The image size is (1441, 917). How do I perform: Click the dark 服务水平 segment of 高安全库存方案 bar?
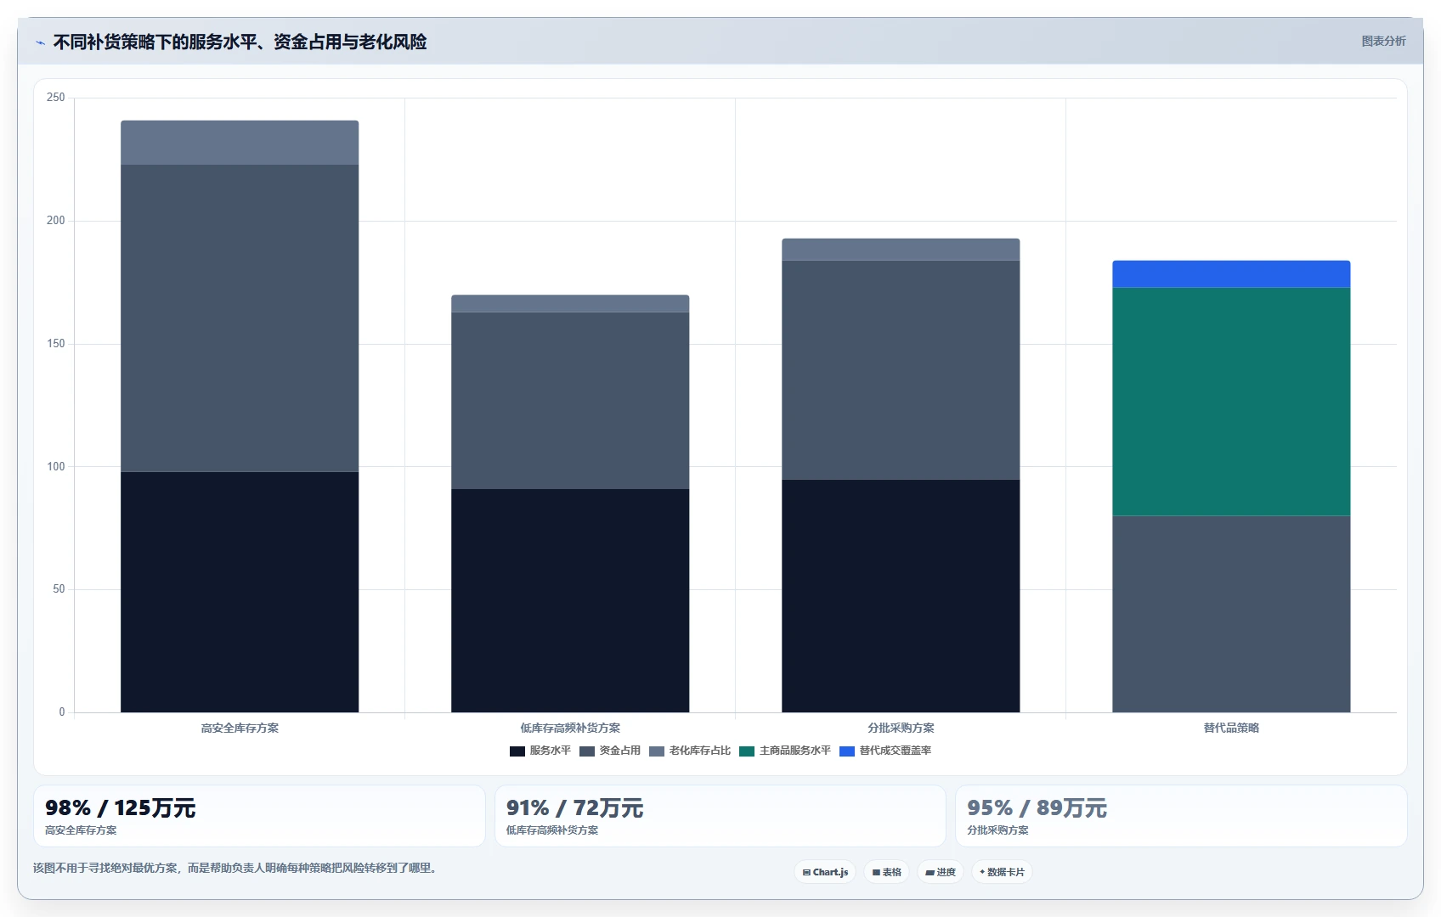[x=240, y=592]
